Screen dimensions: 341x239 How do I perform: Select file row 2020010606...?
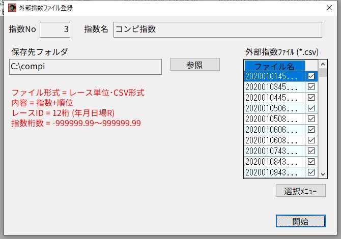pos(275,130)
